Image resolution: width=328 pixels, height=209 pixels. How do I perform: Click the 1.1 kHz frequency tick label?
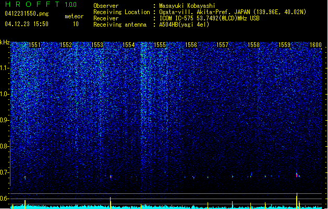pyautogui.click(x=5, y=68)
